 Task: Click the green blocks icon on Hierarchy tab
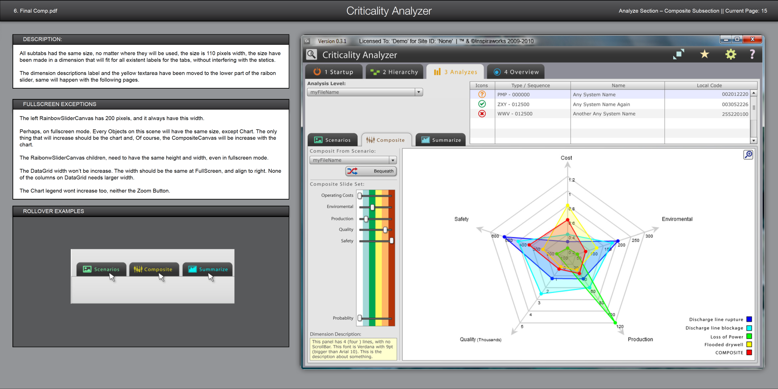point(375,72)
